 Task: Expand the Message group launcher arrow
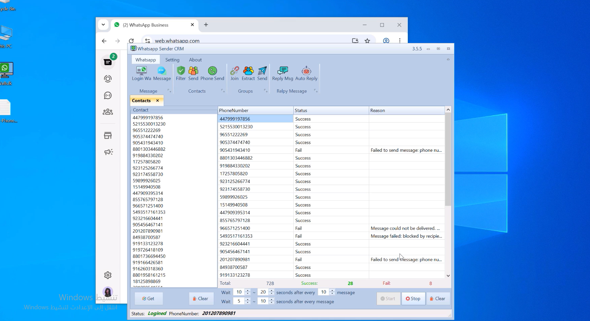[x=169, y=91]
